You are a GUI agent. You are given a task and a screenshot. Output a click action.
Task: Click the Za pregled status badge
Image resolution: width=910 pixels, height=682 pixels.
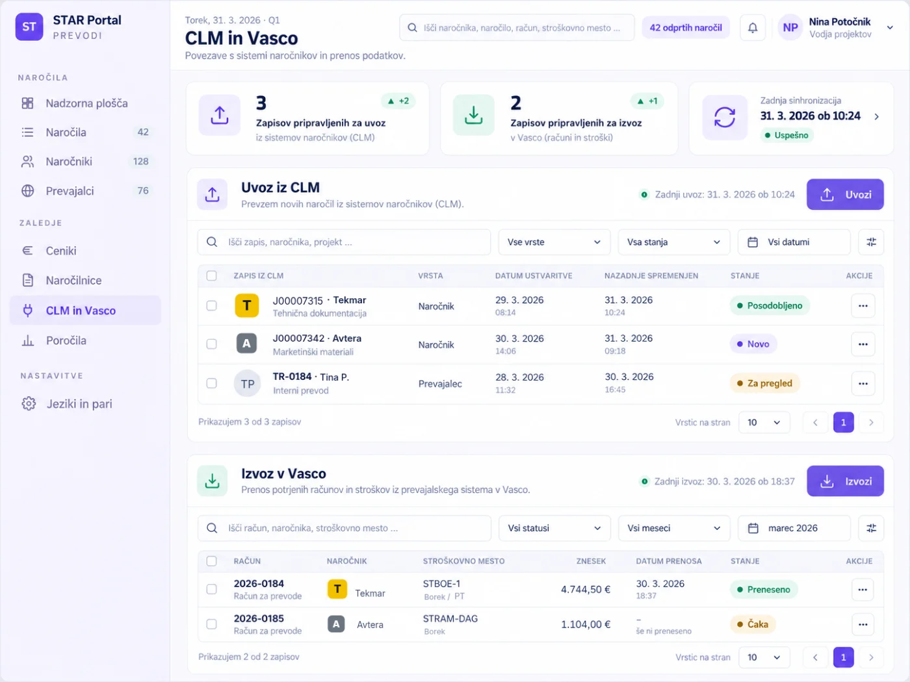(764, 383)
